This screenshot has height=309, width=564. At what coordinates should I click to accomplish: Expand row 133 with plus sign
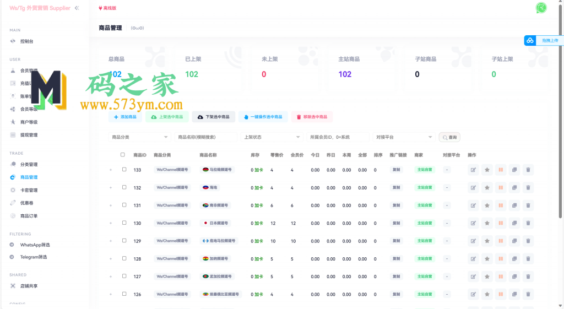(x=111, y=170)
